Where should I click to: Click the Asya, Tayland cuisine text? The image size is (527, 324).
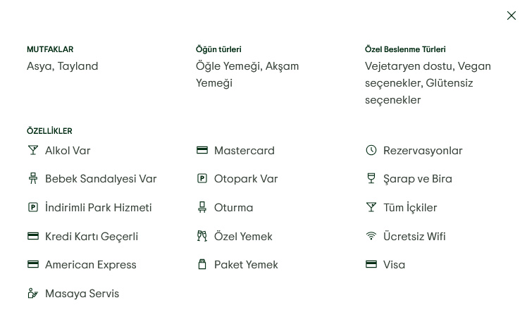63,66
